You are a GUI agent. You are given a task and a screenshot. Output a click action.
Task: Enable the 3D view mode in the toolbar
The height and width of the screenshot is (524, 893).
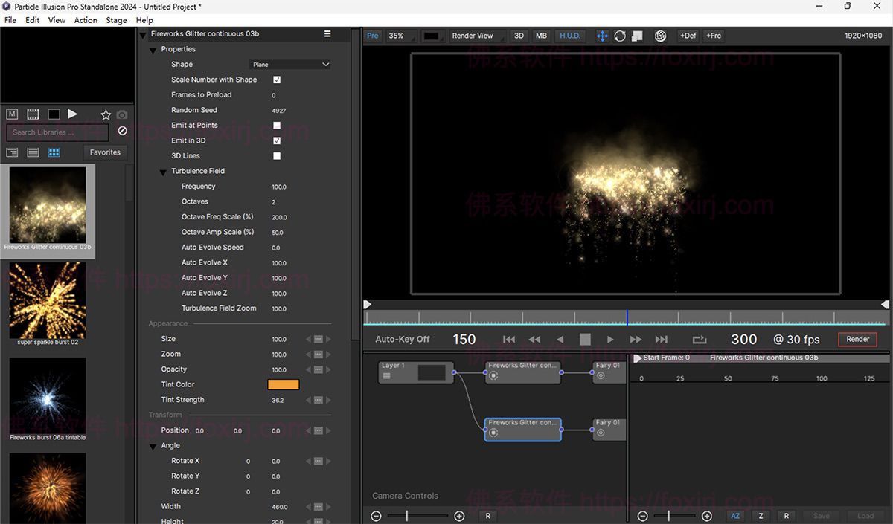519,35
